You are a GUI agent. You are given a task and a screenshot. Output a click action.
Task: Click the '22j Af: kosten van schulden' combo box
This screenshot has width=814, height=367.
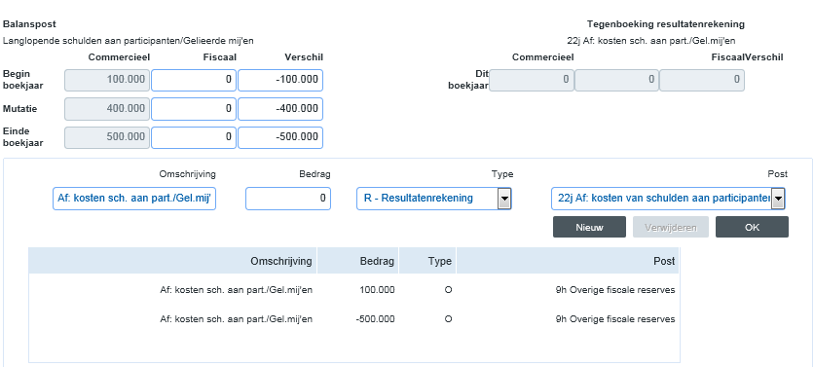[x=668, y=199]
